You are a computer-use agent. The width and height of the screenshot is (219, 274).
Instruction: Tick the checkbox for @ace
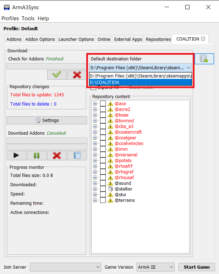point(103,104)
